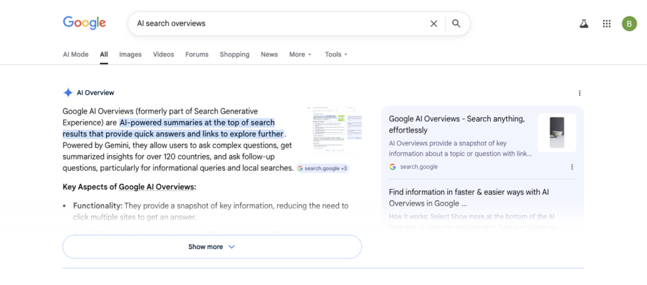Open the green account avatar
The width and height of the screenshot is (647, 285).
[x=629, y=24]
